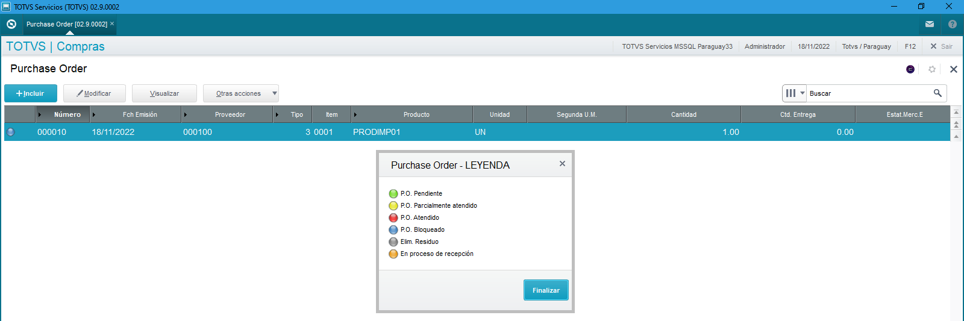Open the column selector dropdown next to search
The height and width of the screenshot is (321, 964).
click(x=795, y=93)
